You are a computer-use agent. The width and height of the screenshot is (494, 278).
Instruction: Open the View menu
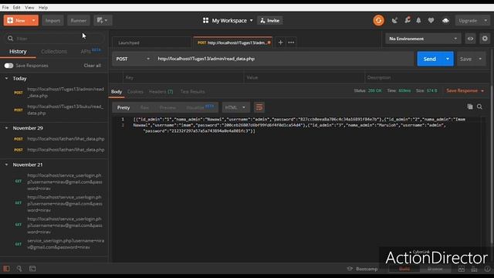(29, 7)
